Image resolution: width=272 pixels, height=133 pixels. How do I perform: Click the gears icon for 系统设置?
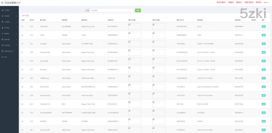[x=2, y=45]
